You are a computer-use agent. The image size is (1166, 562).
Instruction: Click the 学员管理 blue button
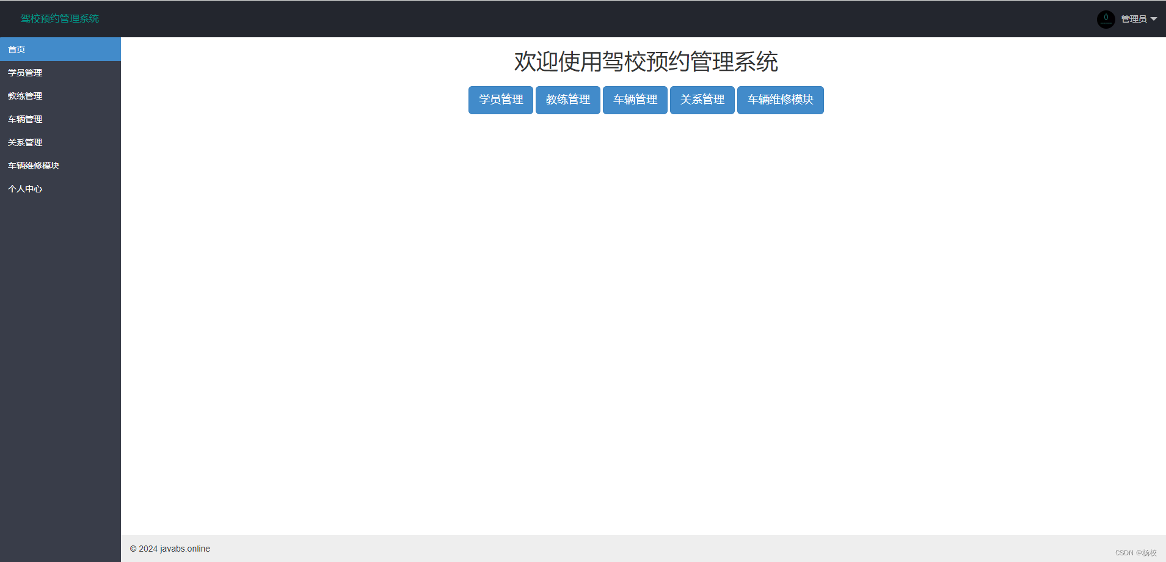(500, 100)
